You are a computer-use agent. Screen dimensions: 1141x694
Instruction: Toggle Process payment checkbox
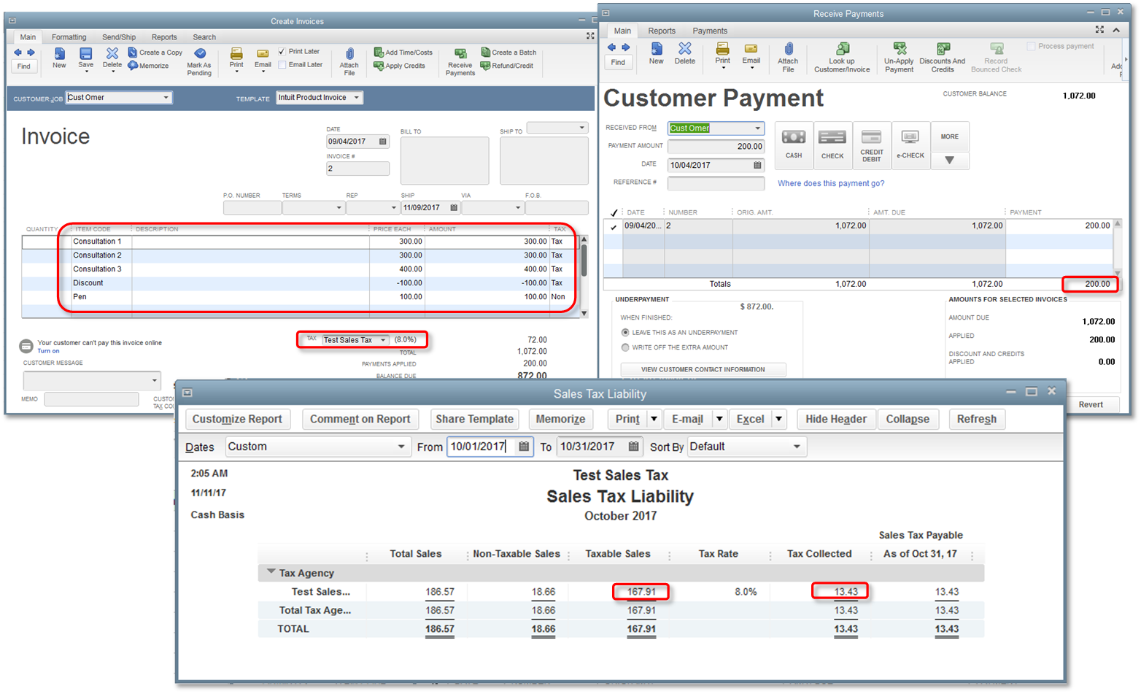pos(1032,46)
